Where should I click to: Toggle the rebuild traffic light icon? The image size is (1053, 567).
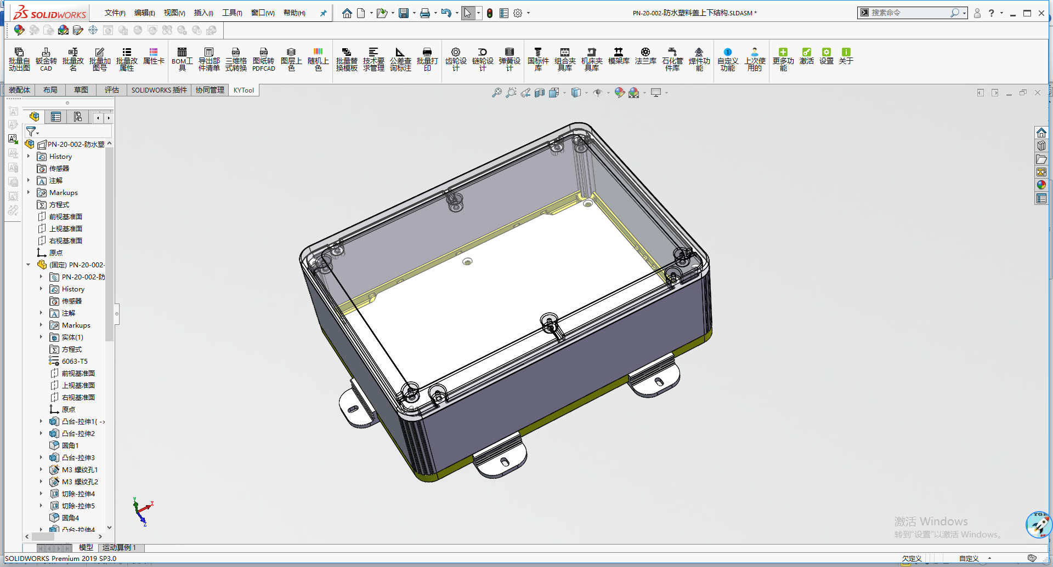point(490,13)
